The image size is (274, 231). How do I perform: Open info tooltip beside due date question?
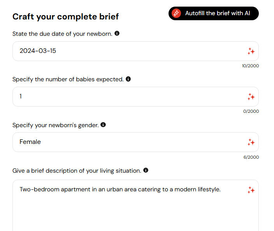[x=117, y=33]
